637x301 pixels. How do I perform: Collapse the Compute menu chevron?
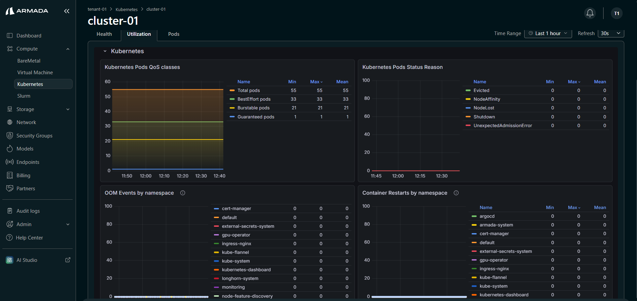click(x=68, y=49)
